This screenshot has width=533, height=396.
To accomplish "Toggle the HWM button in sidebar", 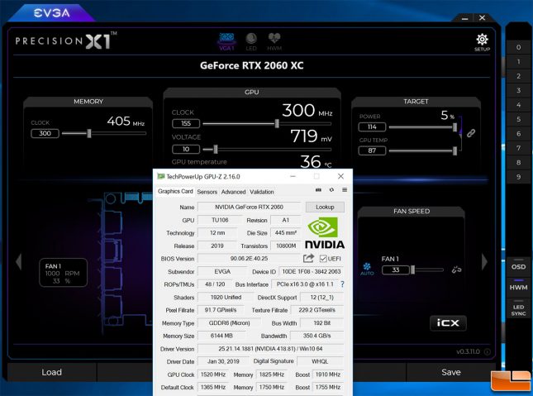I will pyautogui.click(x=518, y=287).
